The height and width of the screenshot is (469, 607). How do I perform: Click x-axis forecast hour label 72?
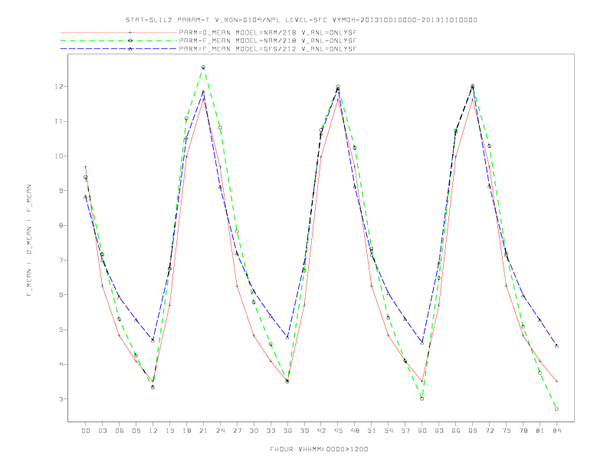click(x=490, y=431)
